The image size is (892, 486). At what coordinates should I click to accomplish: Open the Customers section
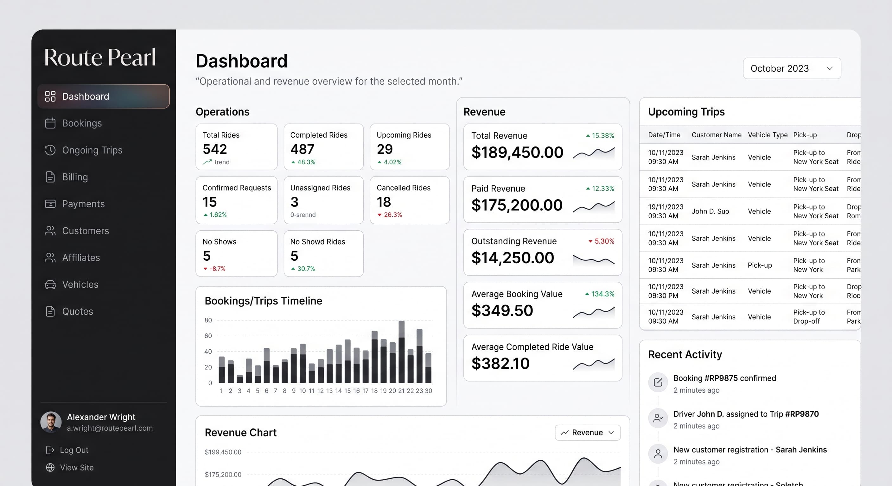104,231
